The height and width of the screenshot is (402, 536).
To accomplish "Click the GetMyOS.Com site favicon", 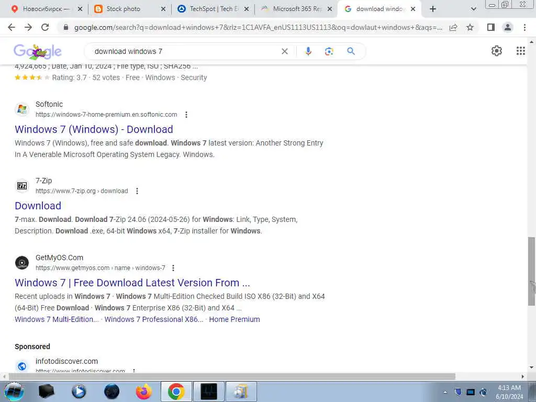I will point(22,263).
